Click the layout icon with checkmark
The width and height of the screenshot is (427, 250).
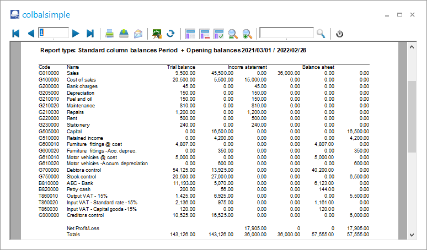pos(219,34)
